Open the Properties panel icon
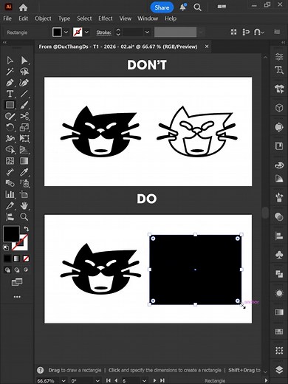This screenshot has height=384, width=288. pyautogui.click(x=279, y=57)
